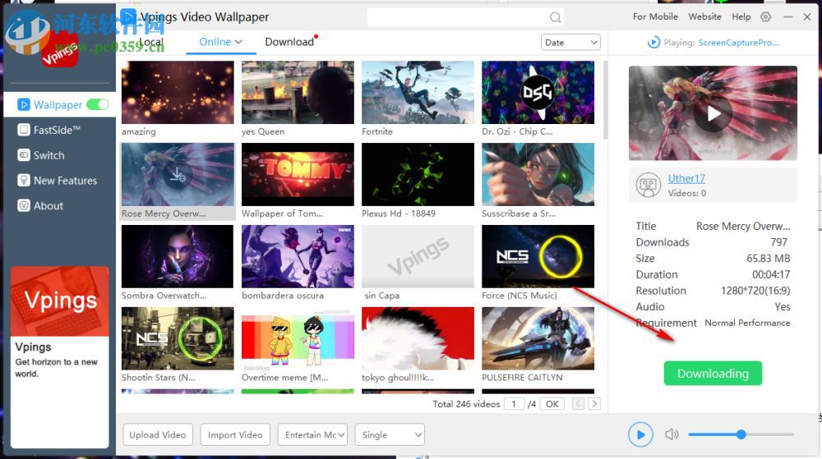Image resolution: width=822 pixels, height=459 pixels.
Task: Select the Overtime meme thumbnail
Action: tap(298, 338)
